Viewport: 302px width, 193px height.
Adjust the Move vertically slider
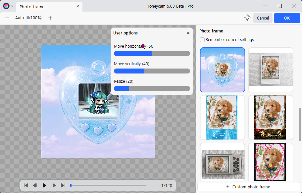point(152,71)
